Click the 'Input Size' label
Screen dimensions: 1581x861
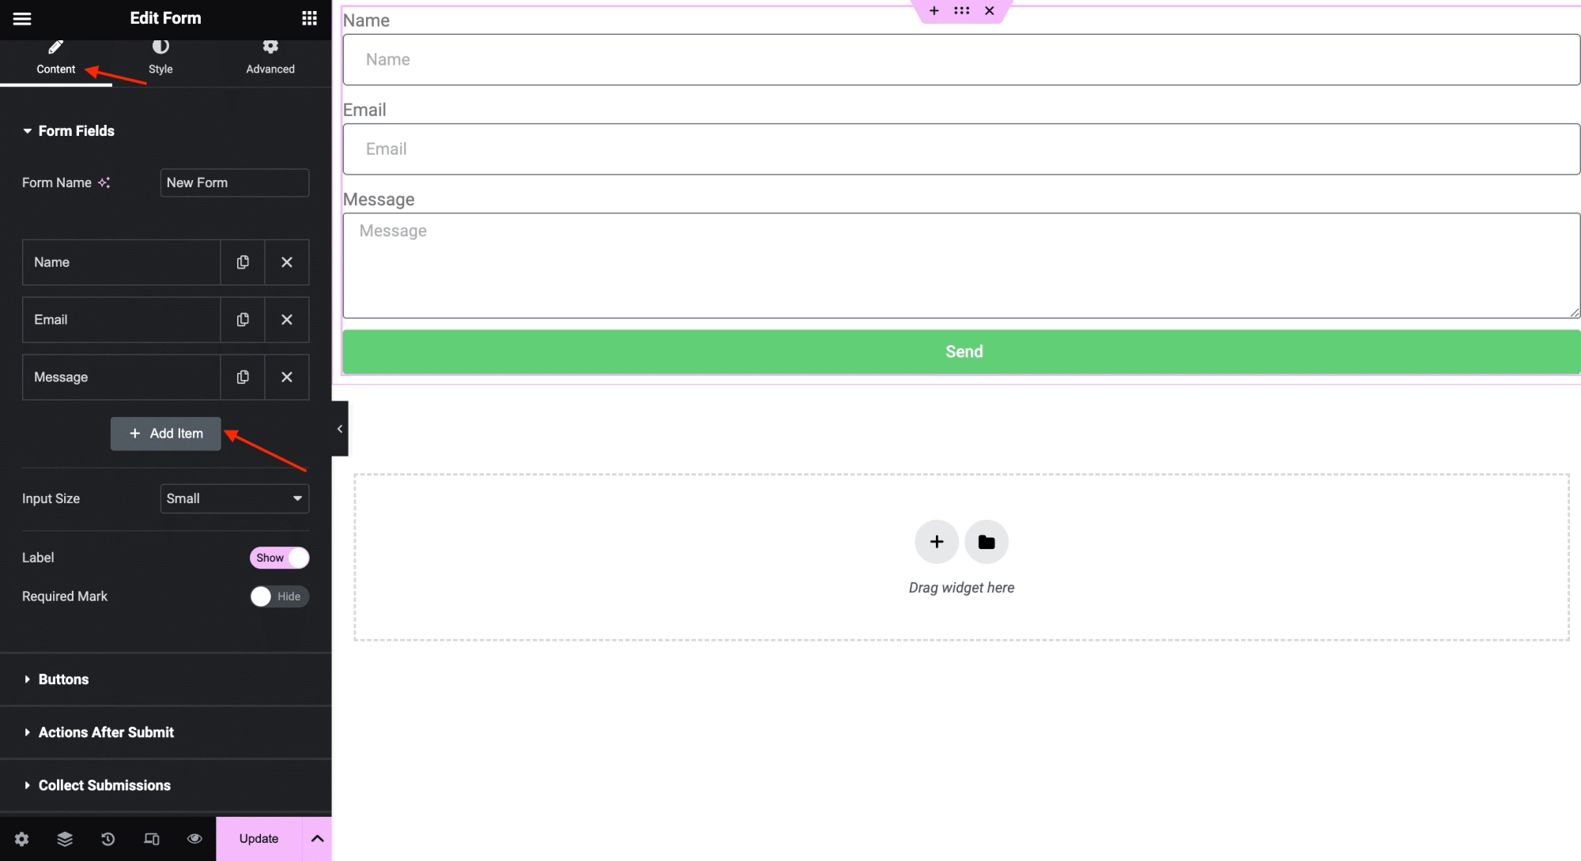[x=51, y=498]
